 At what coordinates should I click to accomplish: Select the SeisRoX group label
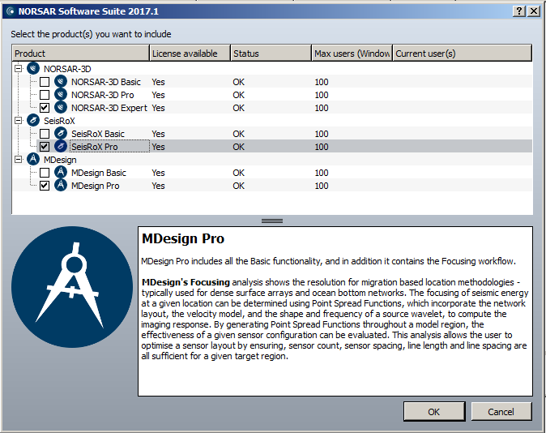(59, 121)
